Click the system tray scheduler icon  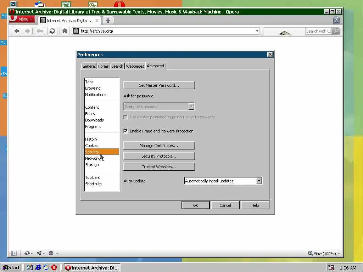coord(331,268)
